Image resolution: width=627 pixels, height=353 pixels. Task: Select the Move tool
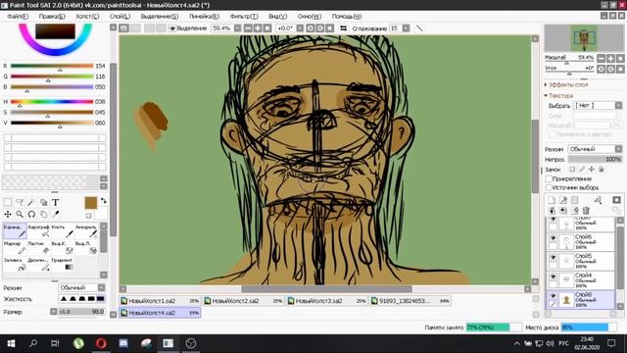8,215
